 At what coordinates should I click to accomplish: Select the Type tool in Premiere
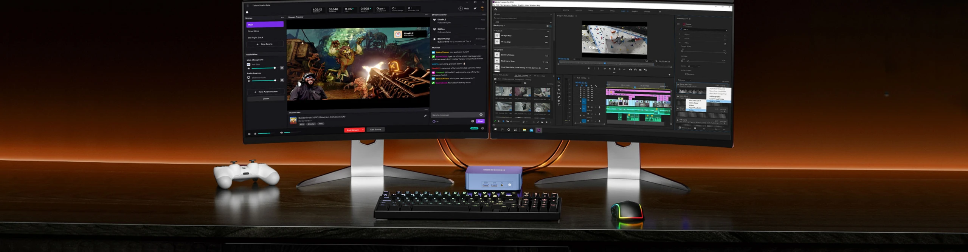pyautogui.click(x=559, y=105)
